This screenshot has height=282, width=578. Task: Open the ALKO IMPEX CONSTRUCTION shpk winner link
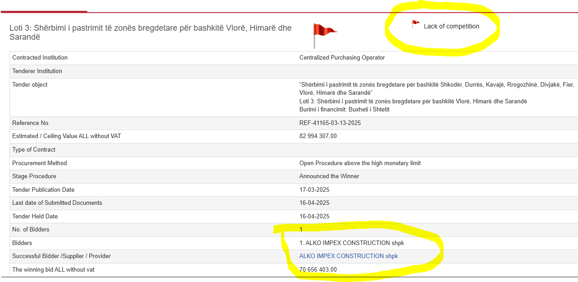click(x=348, y=256)
